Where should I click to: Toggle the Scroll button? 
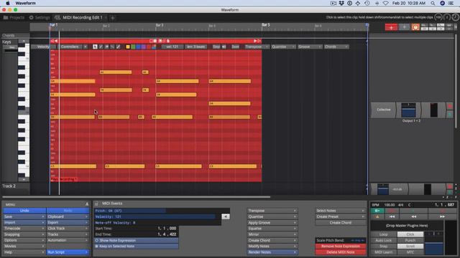tap(410, 247)
